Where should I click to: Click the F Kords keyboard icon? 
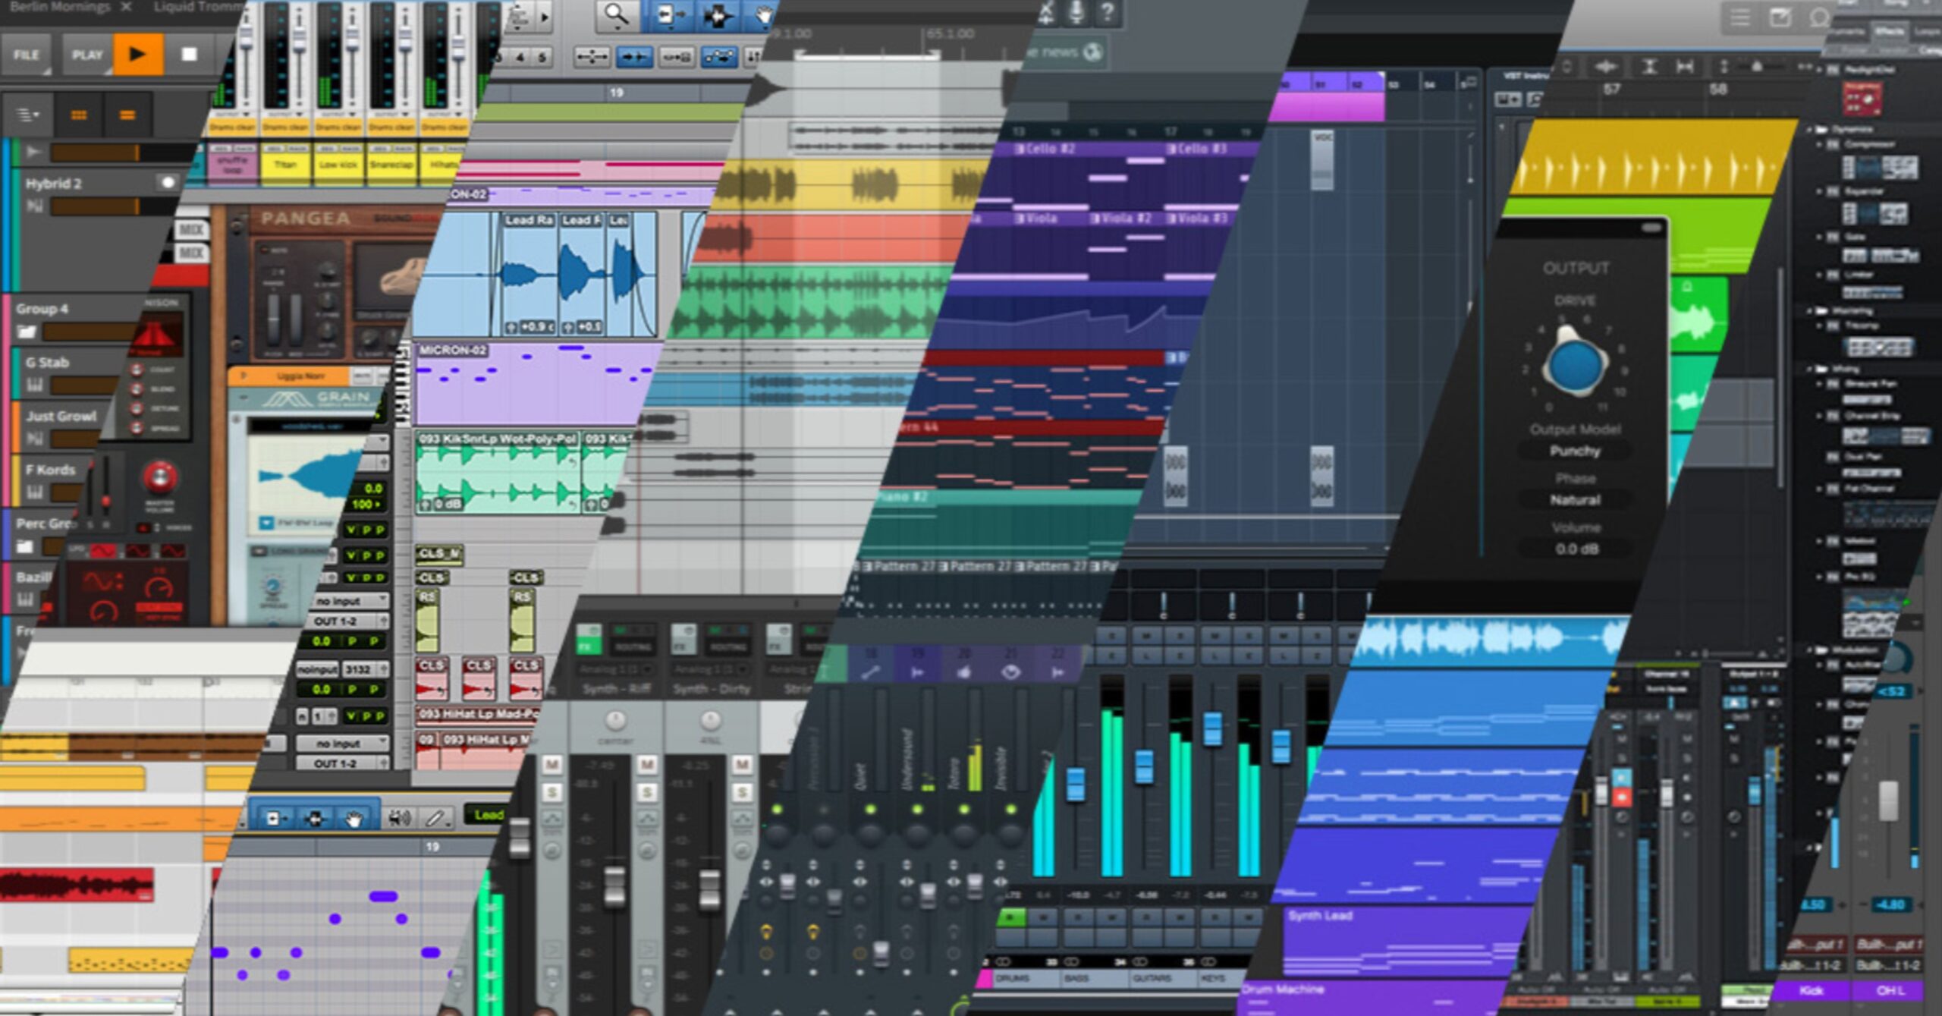coord(35,492)
